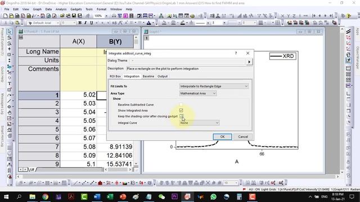The height and width of the screenshot is (202, 360).
Task: Click the graph layer 1 icon
Action: pyautogui.click(x=146, y=38)
